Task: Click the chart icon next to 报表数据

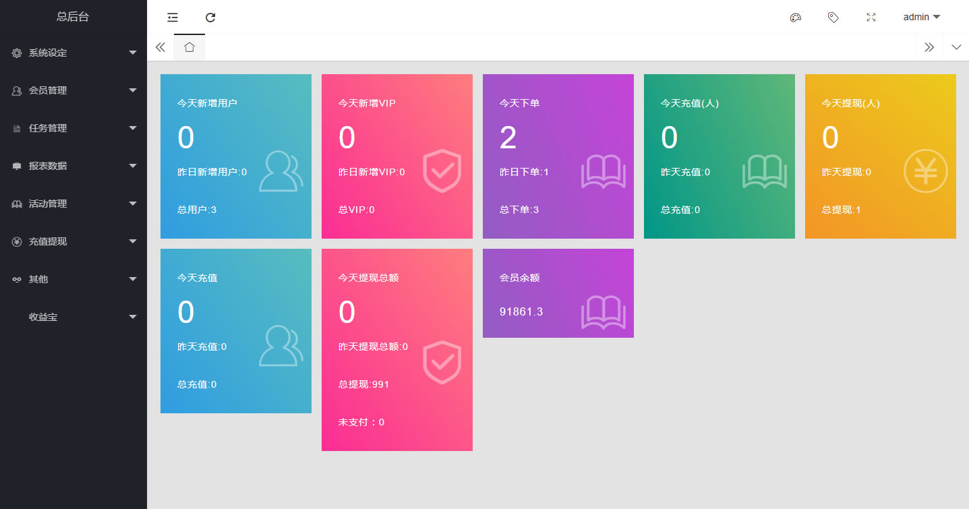Action: (17, 166)
